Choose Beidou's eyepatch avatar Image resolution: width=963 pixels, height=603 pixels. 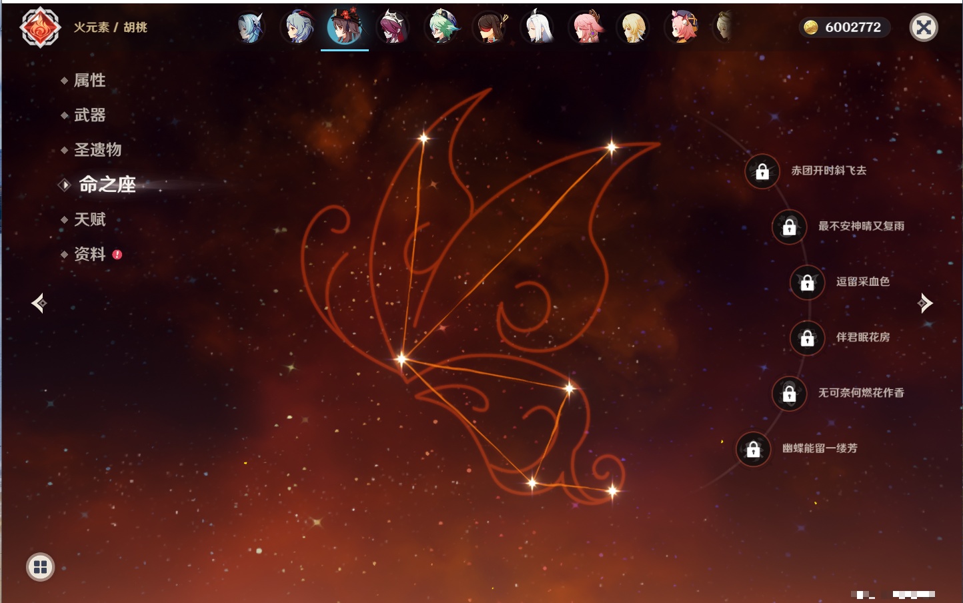click(x=490, y=27)
